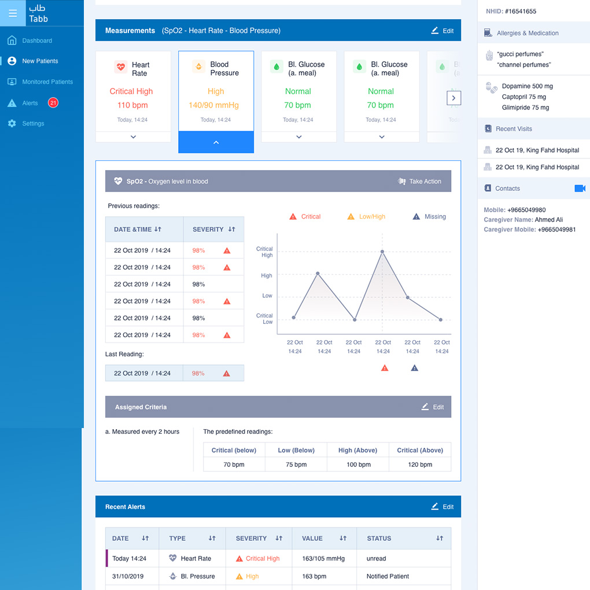Click the Settings gear icon
590x590 pixels.
pyautogui.click(x=12, y=124)
